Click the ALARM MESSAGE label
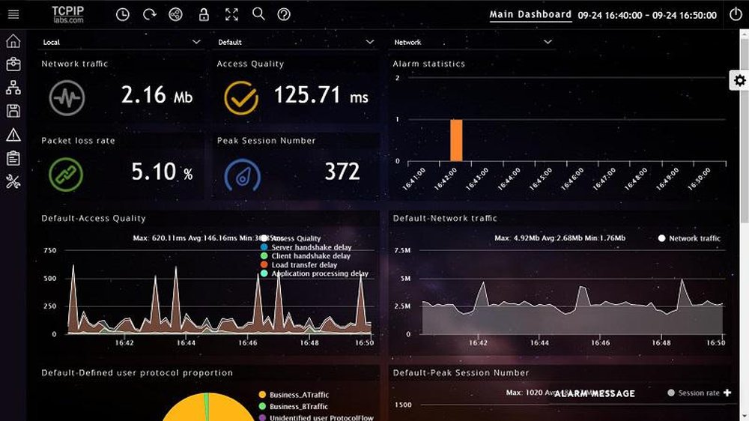Screen dimensions: 749x421 [x=595, y=394]
